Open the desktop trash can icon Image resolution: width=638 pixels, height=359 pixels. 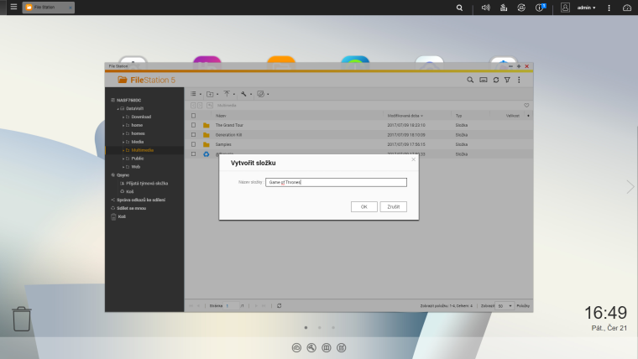(22, 319)
